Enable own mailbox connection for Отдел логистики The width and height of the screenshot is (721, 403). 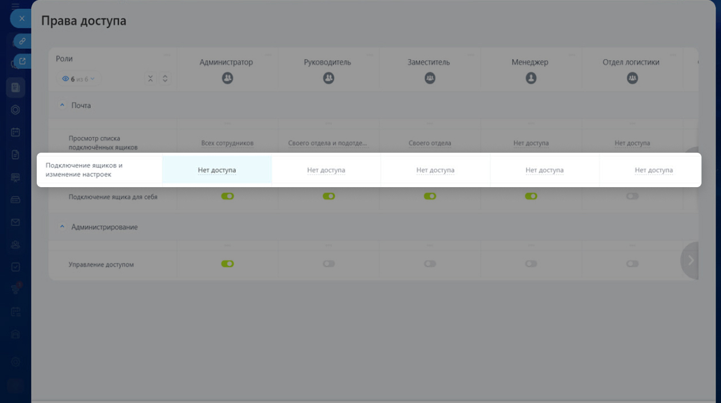(x=632, y=196)
